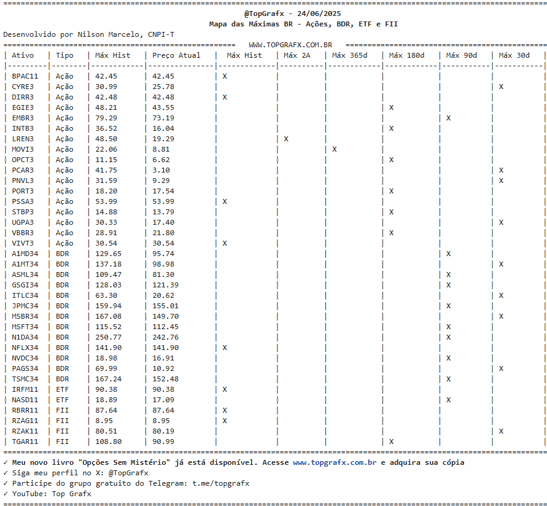Click the JPMC34 ticker
The height and width of the screenshot is (506, 547).
(x=25, y=306)
